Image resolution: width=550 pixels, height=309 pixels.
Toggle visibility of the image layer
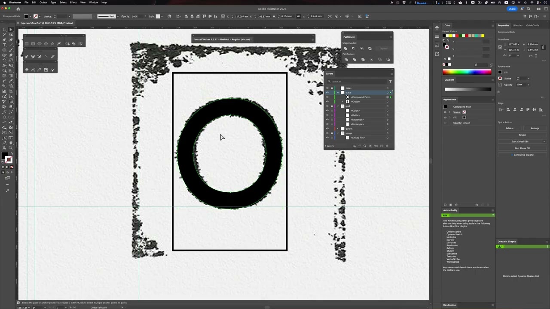[x=327, y=133]
